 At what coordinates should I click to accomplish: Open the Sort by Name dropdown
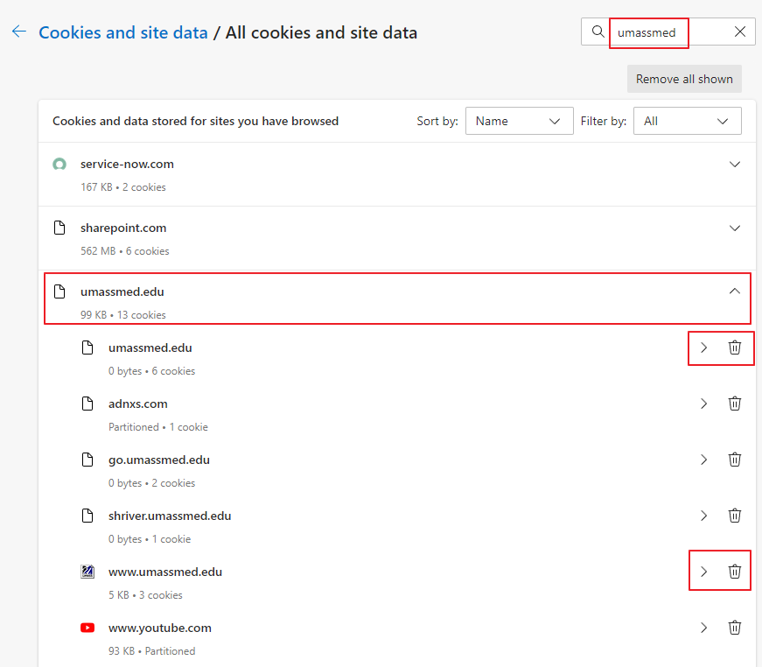tap(519, 122)
